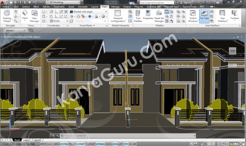Screen dimensions: 246x146
Task: Click the annotation scale 1:1 in status bar
Action: [x=204, y=144]
